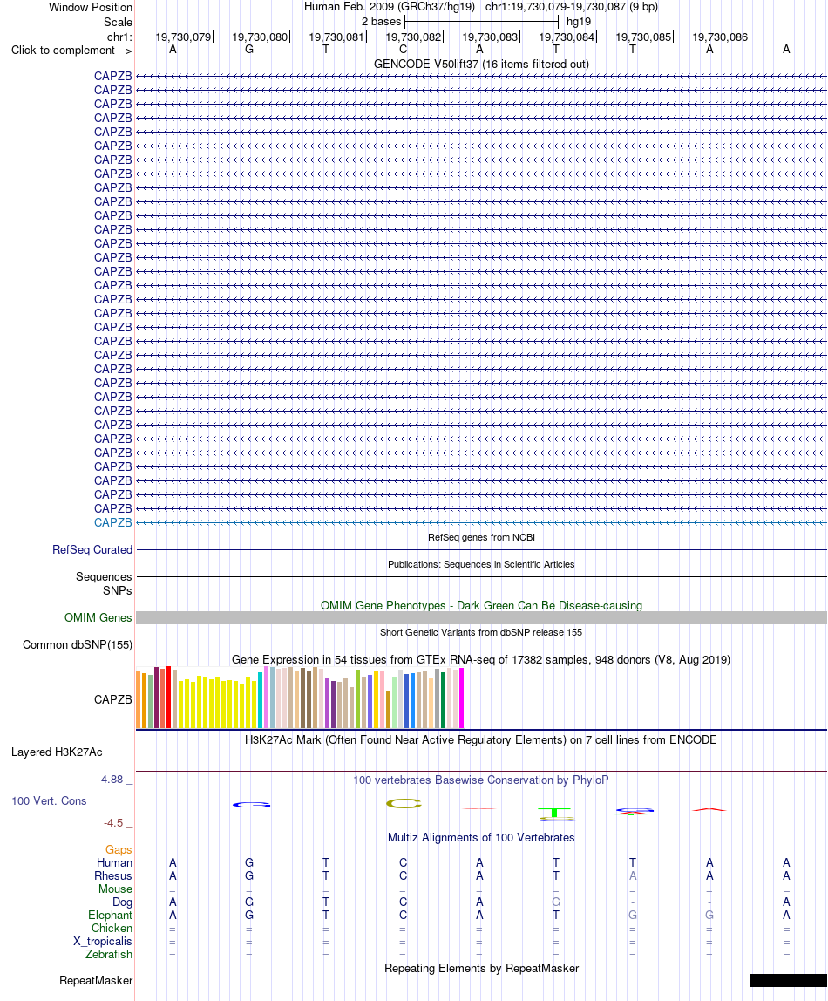The width and height of the screenshot is (828, 1001).
Task: Click the 'Human Feb. 2009 (GRCh37/hg19)' assembly text
Action: pos(389,7)
